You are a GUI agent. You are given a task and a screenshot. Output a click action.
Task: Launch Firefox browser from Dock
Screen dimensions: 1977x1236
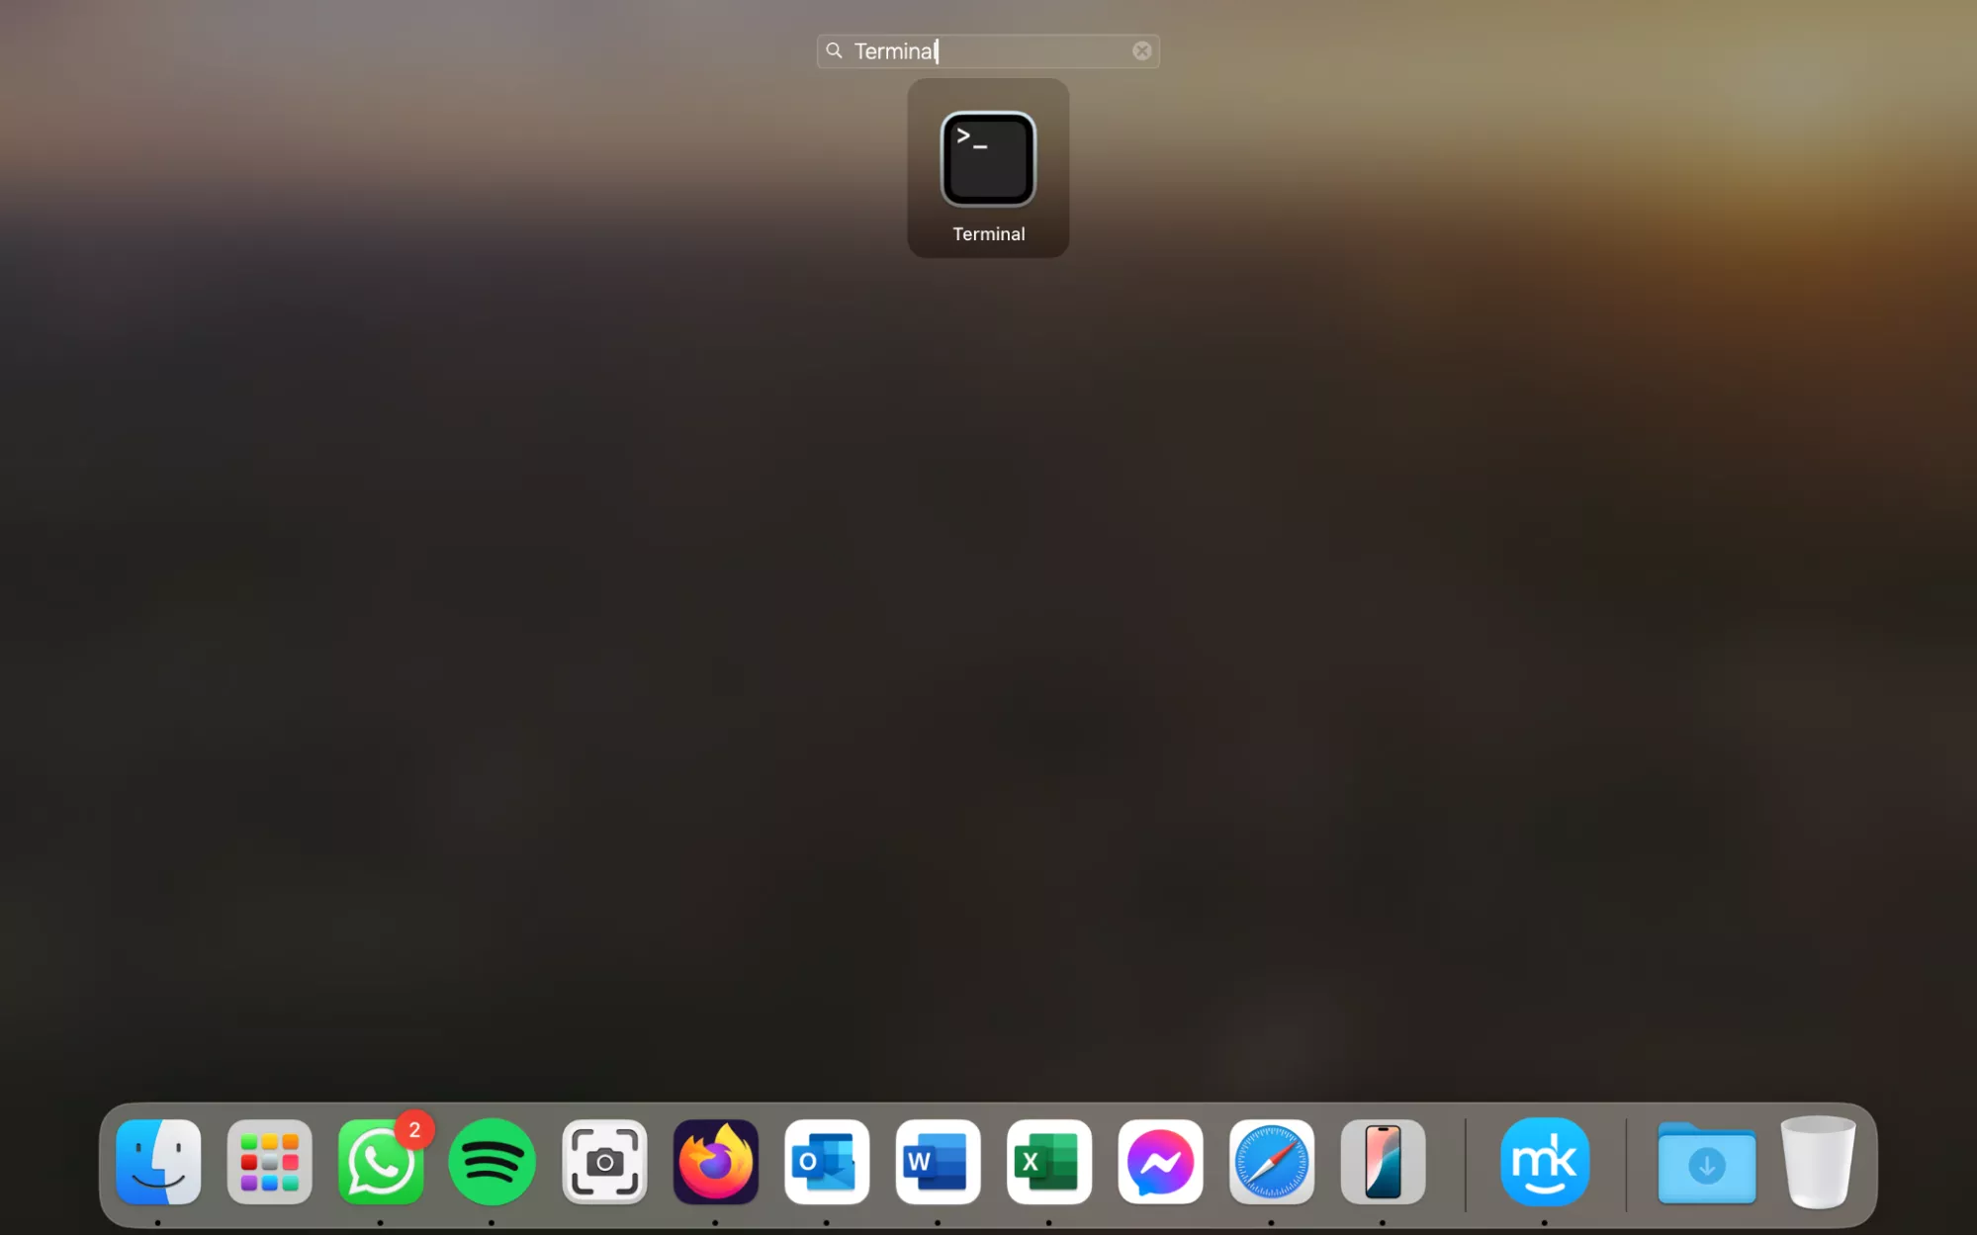coord(715,1162)
